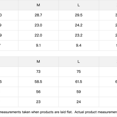117x117 pixels.
Task: Select the 22.0 cell
Action: pos(38,35)
